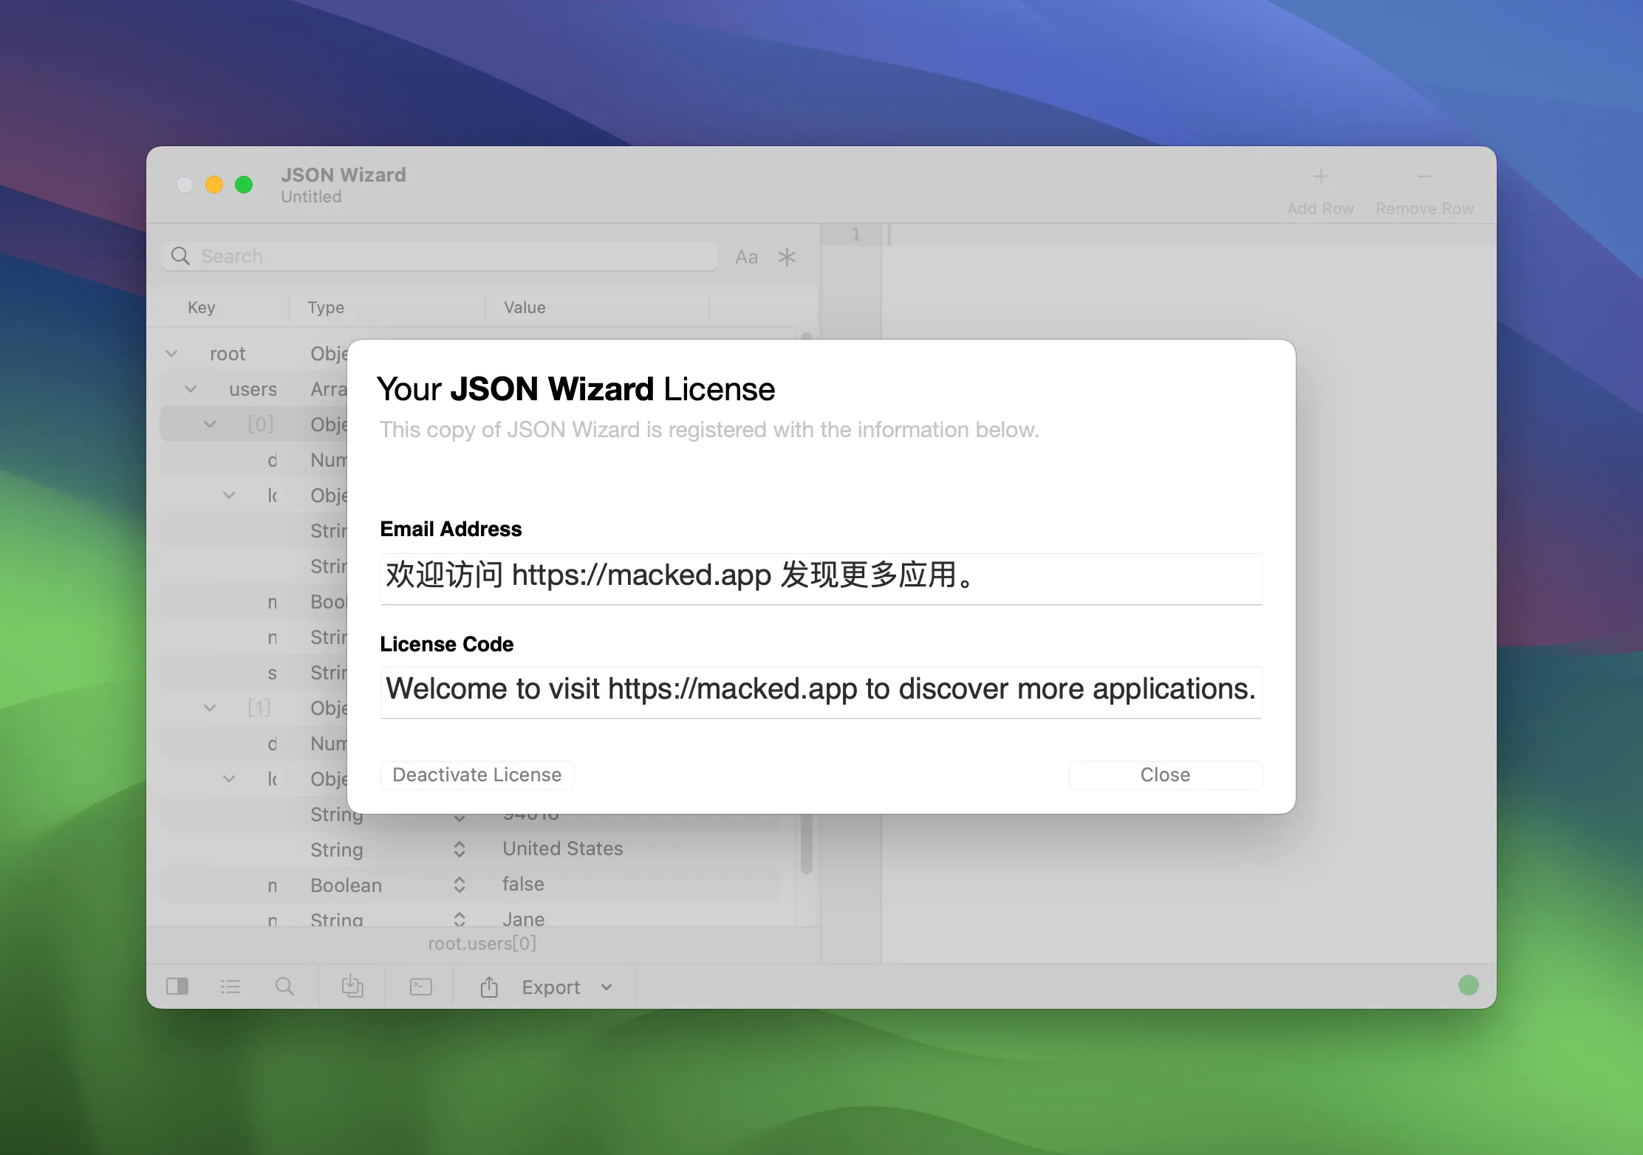Click the Remove Row minus icon
This screenshot has width=1643, height=1155.
point(1425,176)
